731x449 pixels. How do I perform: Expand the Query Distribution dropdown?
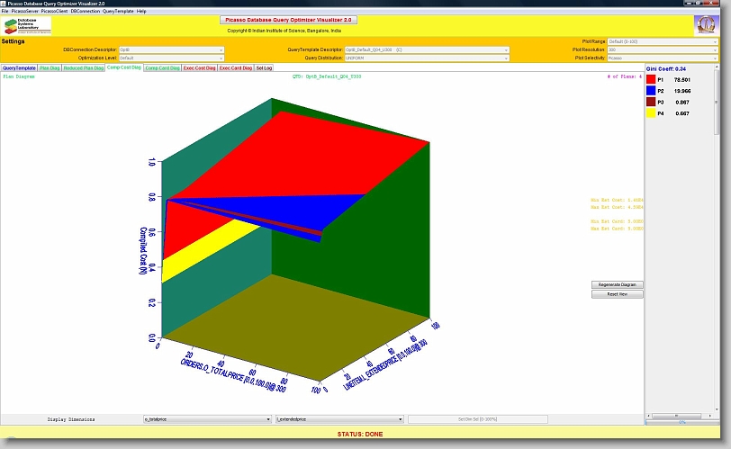pos(427,58)
